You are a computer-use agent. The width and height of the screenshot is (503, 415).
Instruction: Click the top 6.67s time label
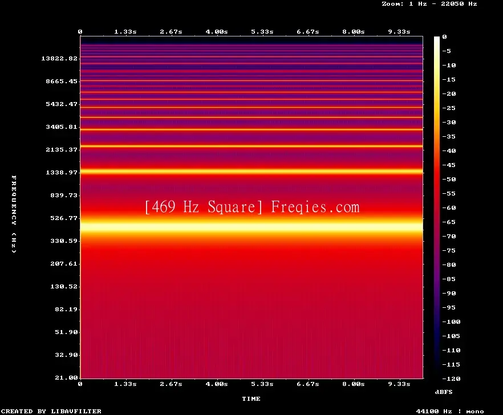307,31
